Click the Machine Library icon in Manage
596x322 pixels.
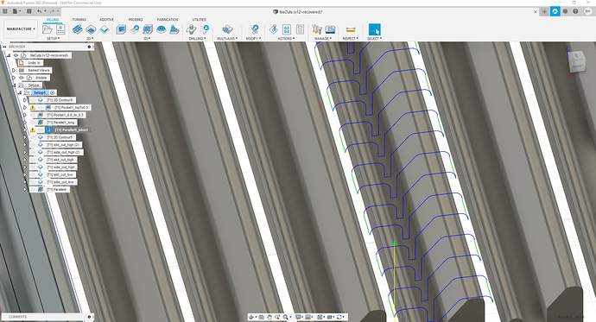pos(330,29)
